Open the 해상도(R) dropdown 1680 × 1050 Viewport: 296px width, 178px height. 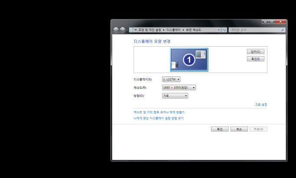[179, 88]
